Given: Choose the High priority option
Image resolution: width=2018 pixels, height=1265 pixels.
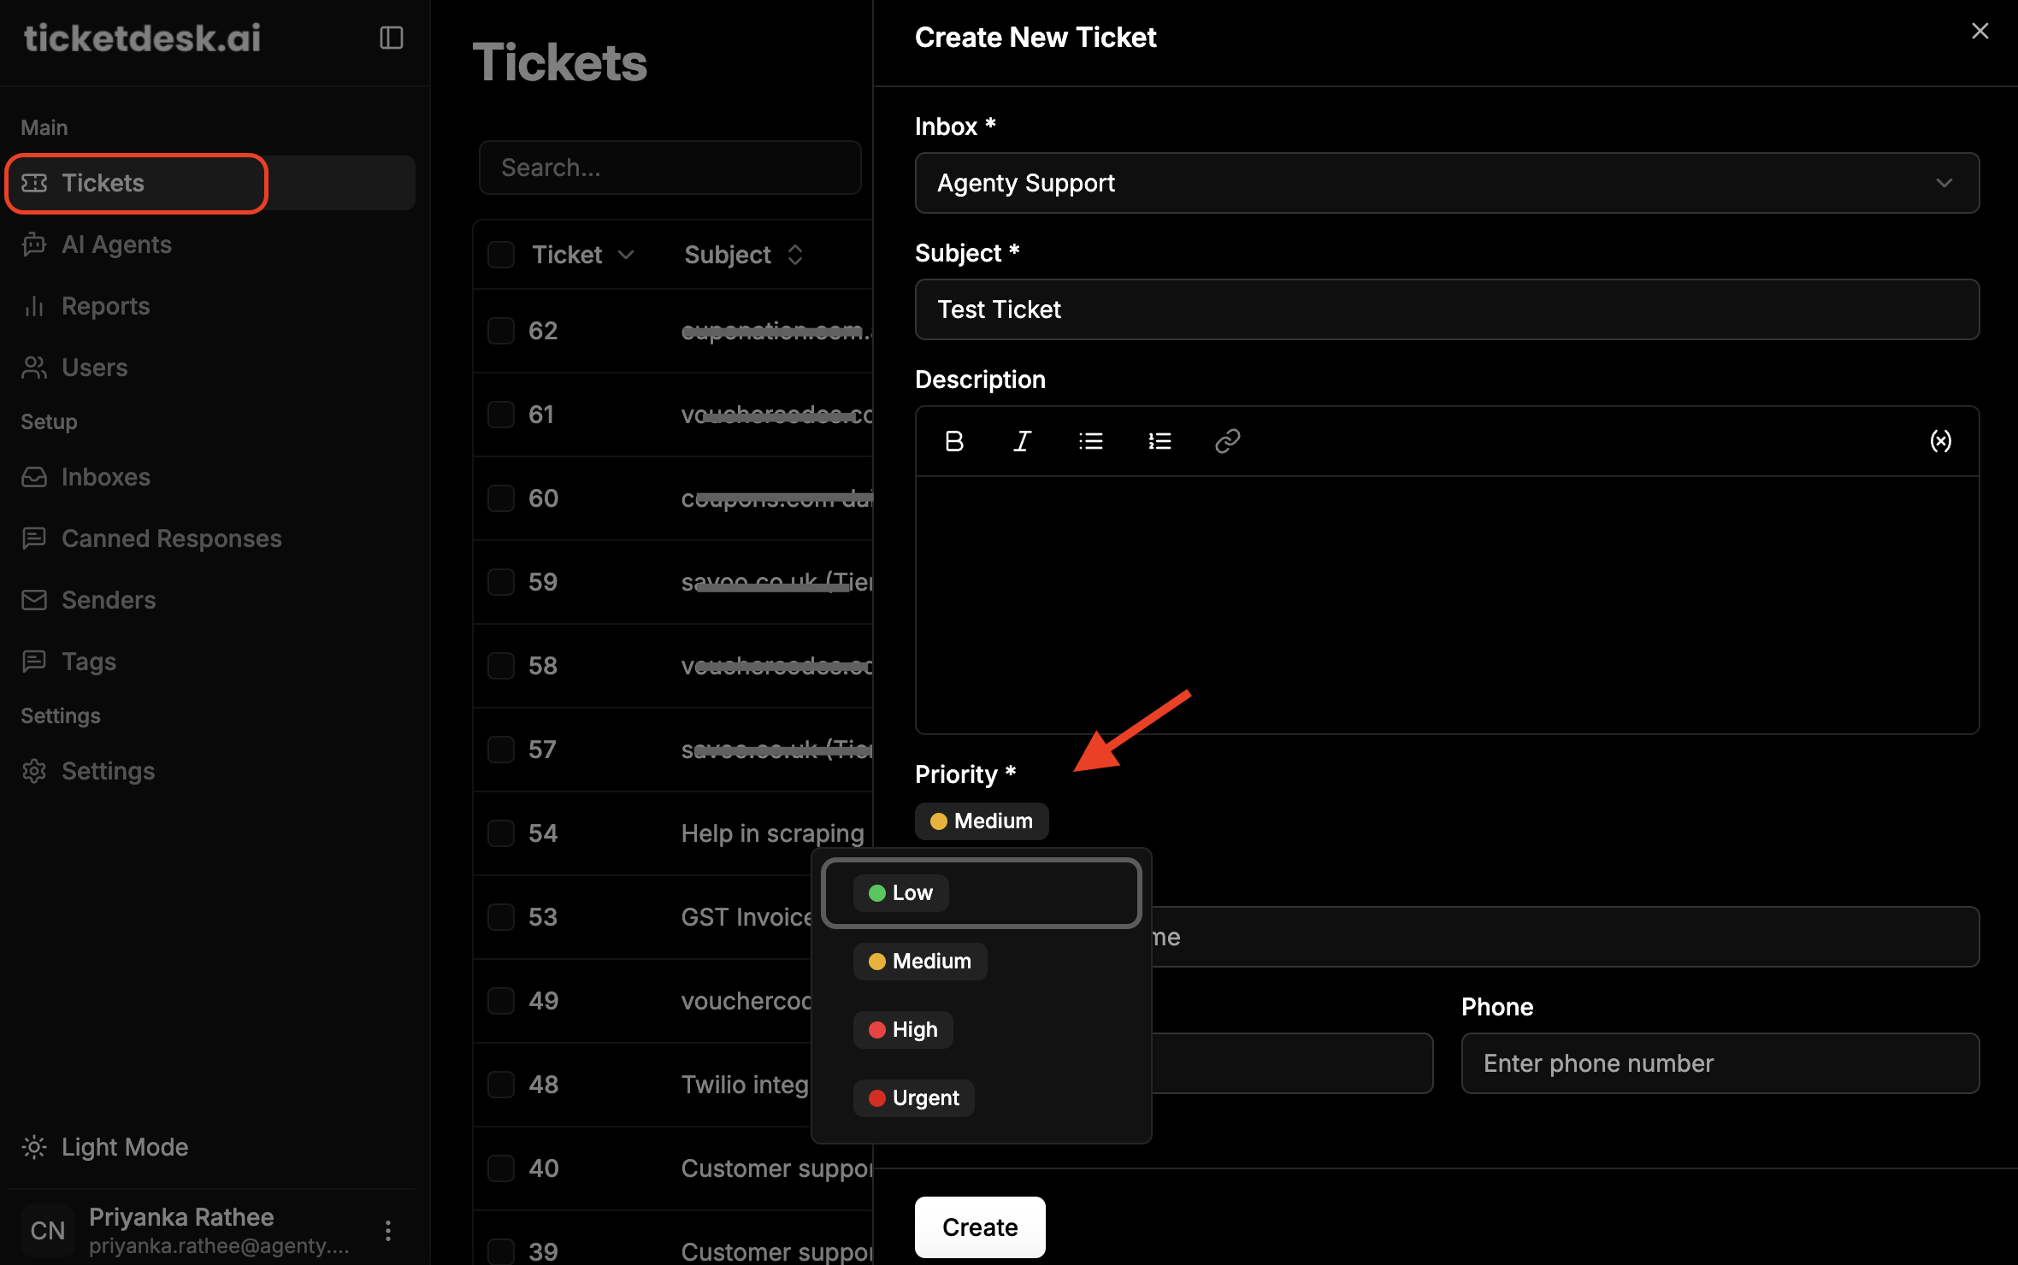Looking at the screenshot, I should tap(903, 1029).
